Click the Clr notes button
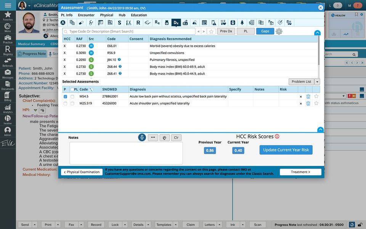 pos(176,138)
